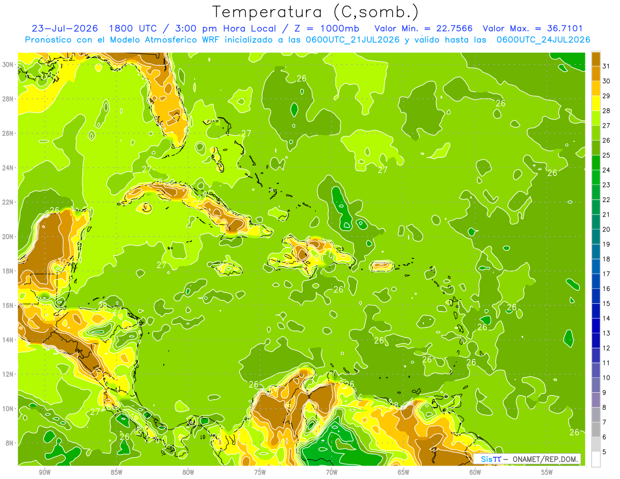
Task: Click the color scale value "14"
Action: click(607, 318)
